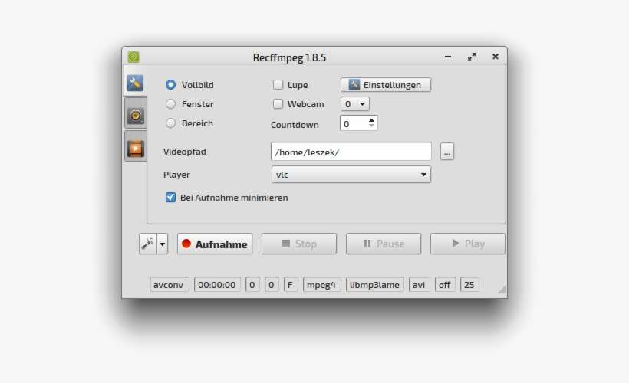
Task: Open the settings tab with wrench icon
Action: coord(135,83)
